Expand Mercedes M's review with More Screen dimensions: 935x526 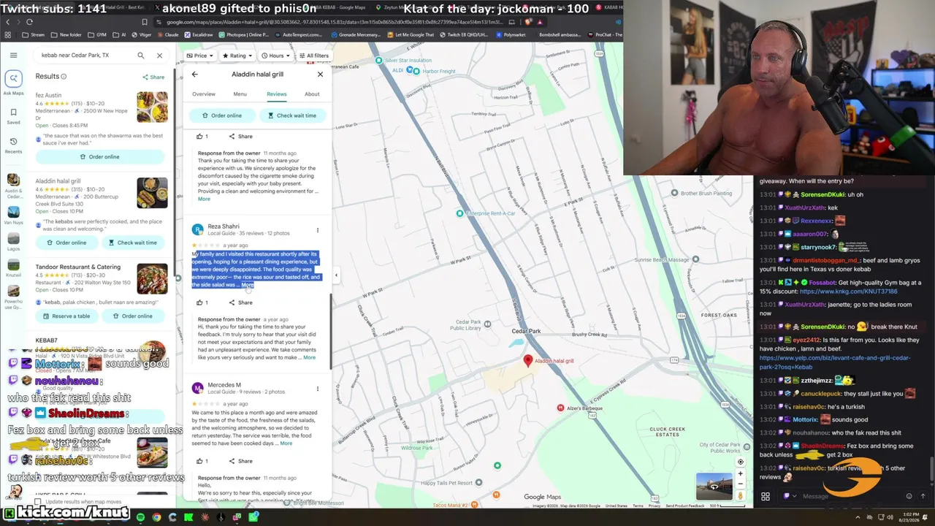coord(286,443)
